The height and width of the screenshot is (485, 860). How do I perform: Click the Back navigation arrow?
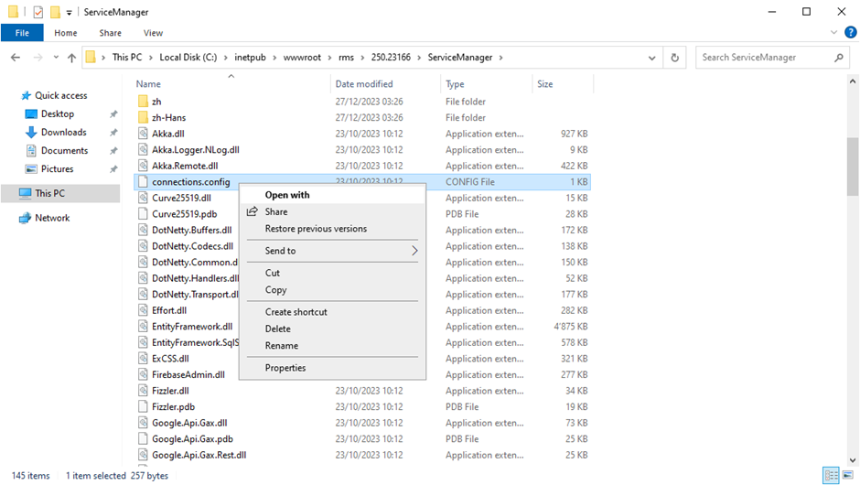(x=16, y=57)
